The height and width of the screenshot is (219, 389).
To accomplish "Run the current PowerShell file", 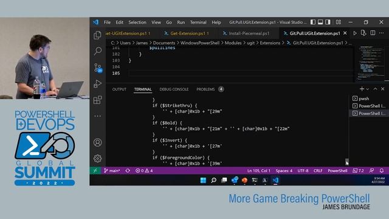I will pos(355,33).
